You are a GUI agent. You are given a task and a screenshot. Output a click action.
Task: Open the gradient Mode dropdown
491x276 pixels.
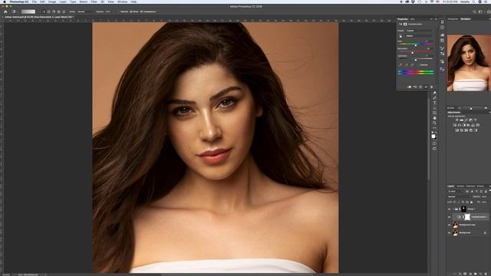pos(86,11)
